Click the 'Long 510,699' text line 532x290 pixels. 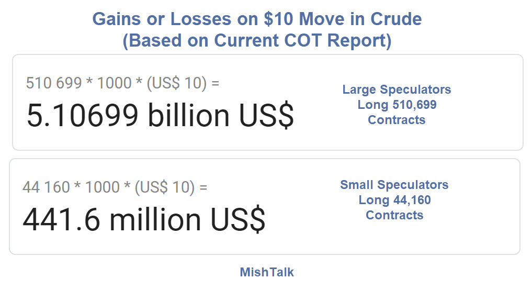point(397,105)
